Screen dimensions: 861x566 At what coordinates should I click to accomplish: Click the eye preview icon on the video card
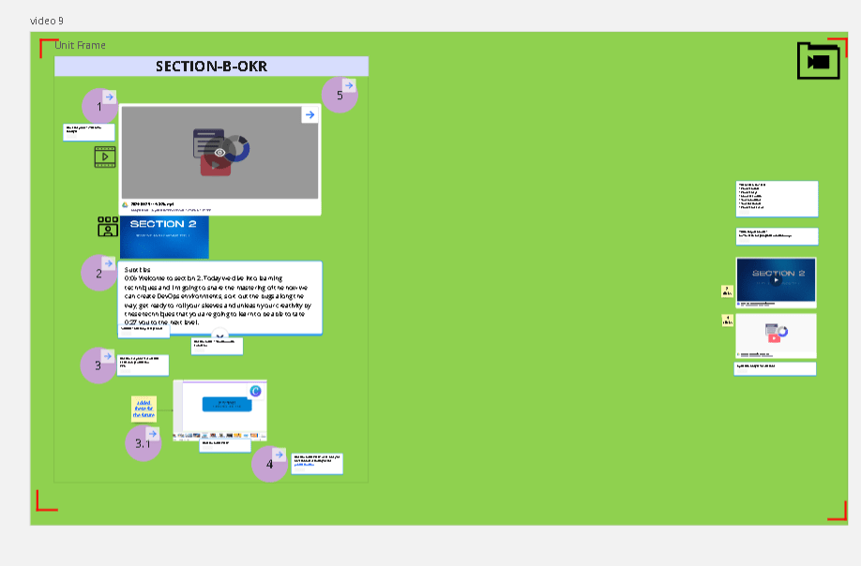(219, 153)
